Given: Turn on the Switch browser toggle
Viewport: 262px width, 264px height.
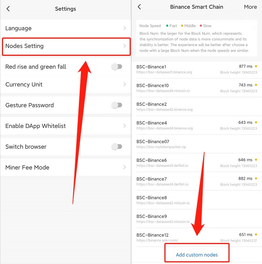Looking at the screenshot, I should [x=117, y=147].
